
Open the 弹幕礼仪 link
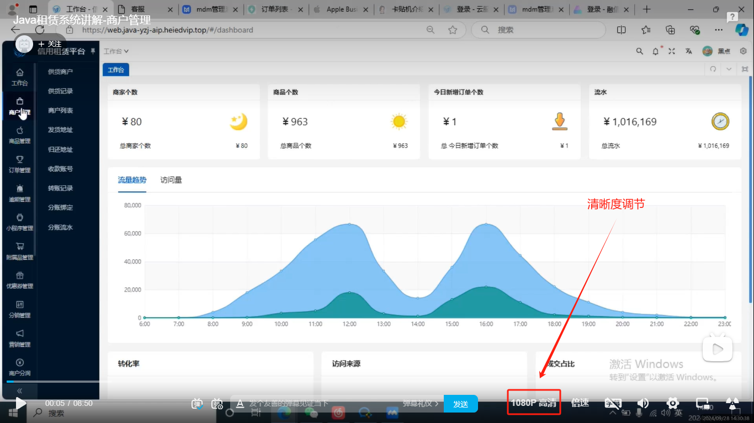tap(421, 404)
